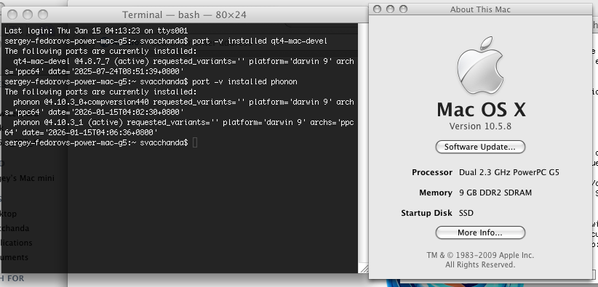Click the Terminal title bar text
The width and height of the screenshot is (598, 287).
coord(184,15)
